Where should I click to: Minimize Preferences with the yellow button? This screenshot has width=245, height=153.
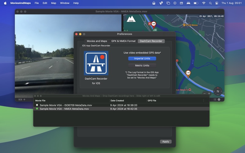80,34
